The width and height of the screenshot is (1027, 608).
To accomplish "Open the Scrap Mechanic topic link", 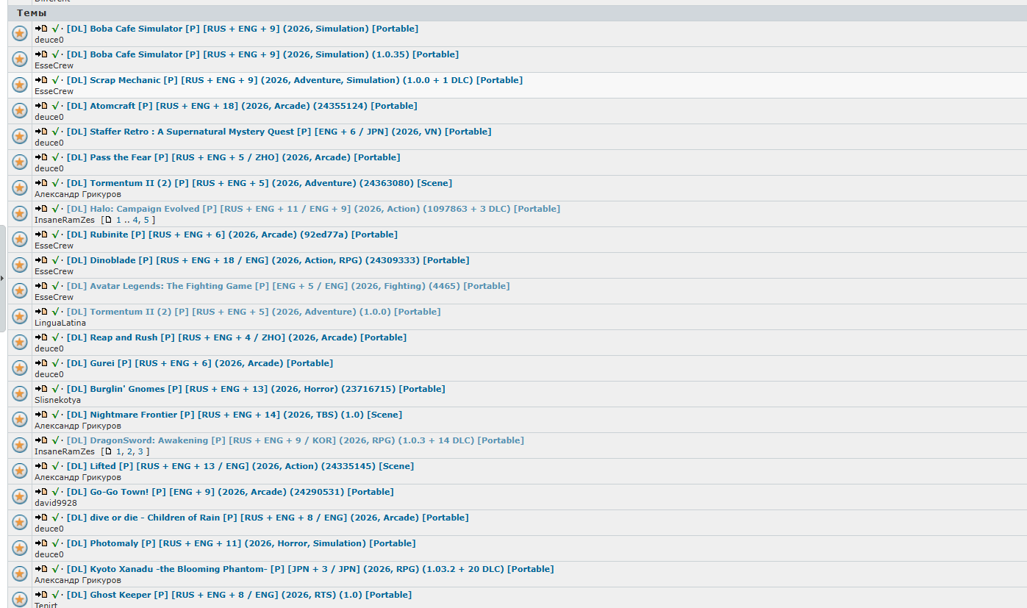I will (x=295, y=80).
